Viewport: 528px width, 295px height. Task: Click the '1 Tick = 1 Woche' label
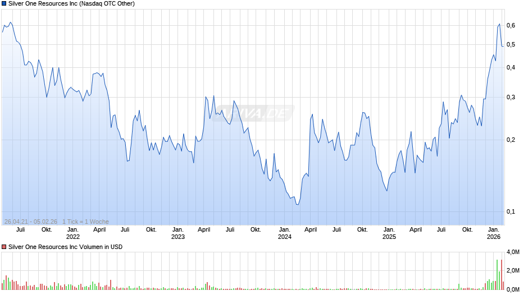[85, 222]
